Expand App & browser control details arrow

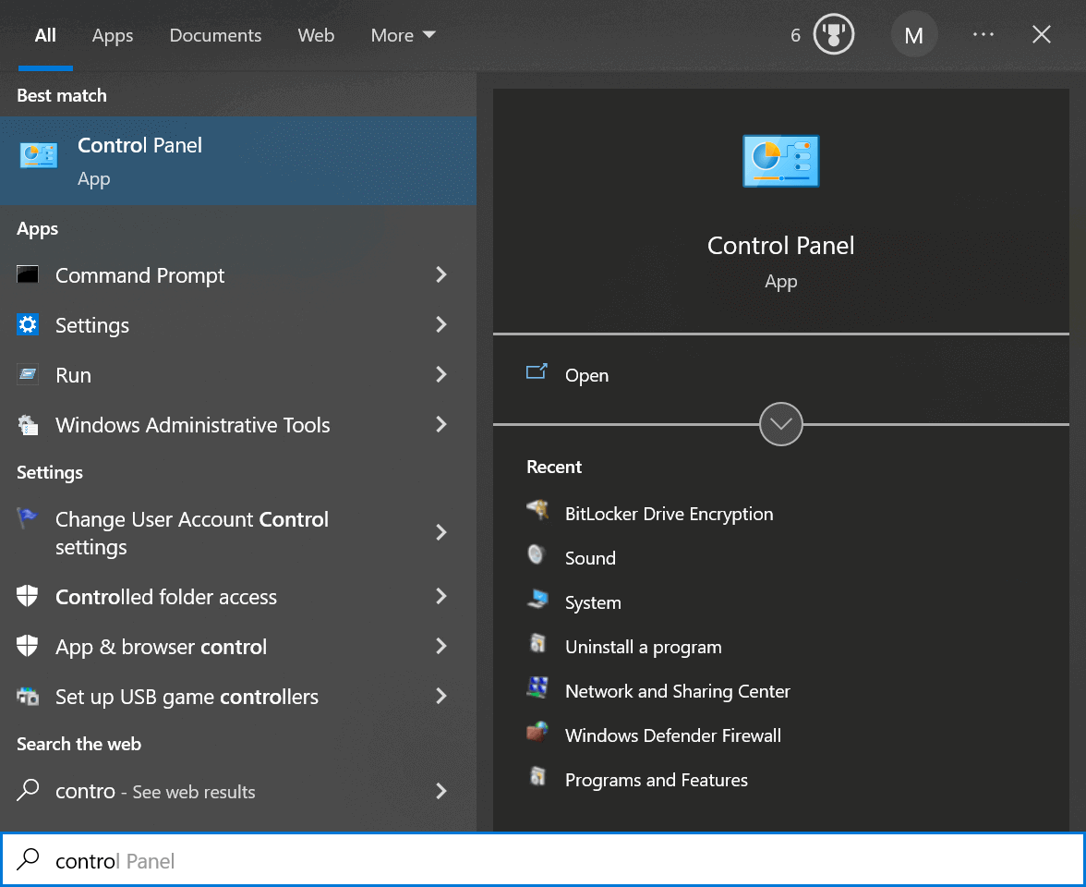(441, 647)
